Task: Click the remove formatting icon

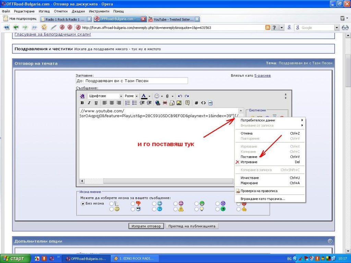Action: tap(82, 96)
